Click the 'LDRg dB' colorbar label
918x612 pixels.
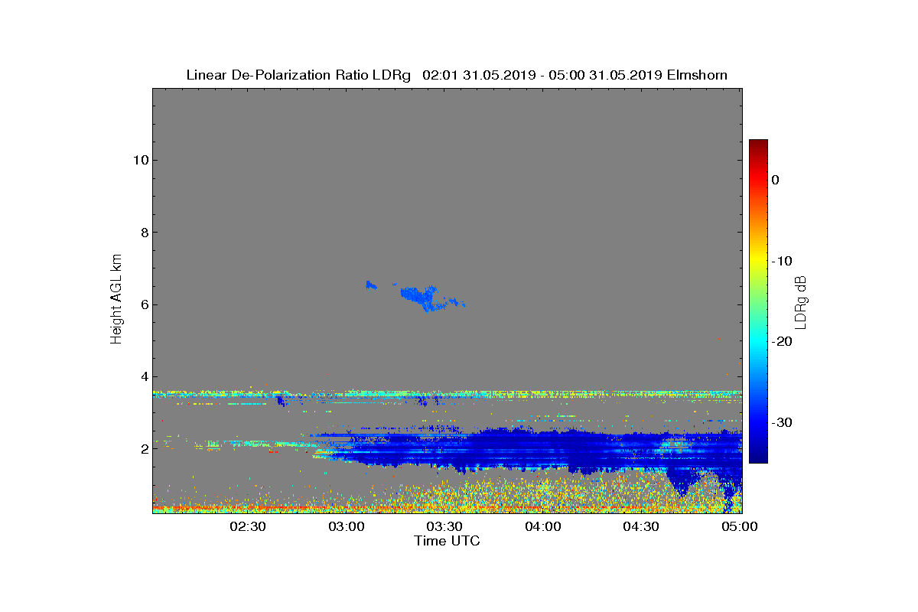click(801, 301)
